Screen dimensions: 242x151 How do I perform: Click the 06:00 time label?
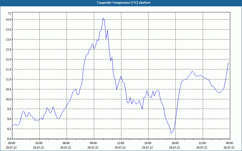pyautogui.click(x=67, y=143)
